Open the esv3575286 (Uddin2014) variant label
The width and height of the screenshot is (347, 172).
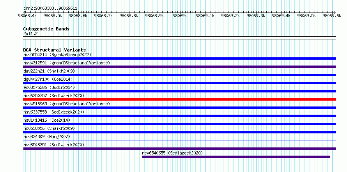49,87
